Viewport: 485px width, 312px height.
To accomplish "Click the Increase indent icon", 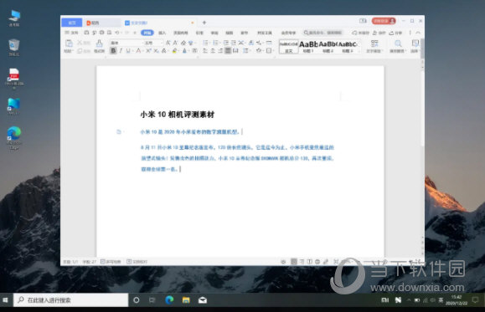I will (x=233, y=43).
